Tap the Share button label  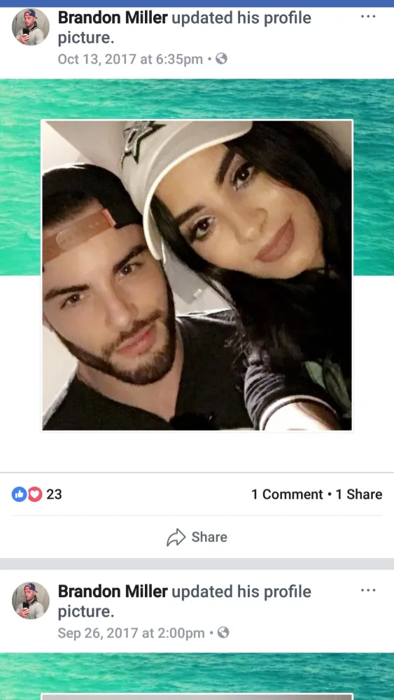209,537
